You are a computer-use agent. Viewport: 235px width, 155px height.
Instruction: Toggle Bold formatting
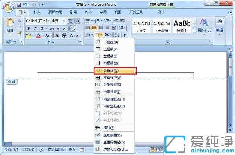[x=29, y=28]
